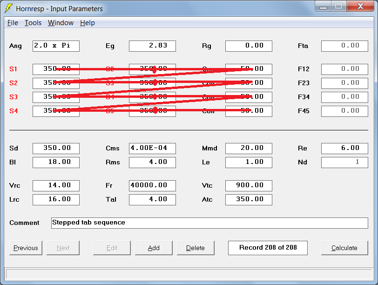The height and width of the screenshot is (285, 378).
Task: Click the Record 208 of 208 box
Action: pyautogui.click(x=268, y=248)
